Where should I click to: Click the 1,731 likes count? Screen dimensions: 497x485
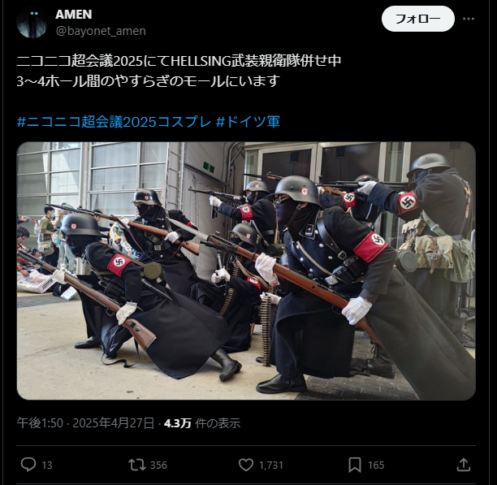pos(271,465)
